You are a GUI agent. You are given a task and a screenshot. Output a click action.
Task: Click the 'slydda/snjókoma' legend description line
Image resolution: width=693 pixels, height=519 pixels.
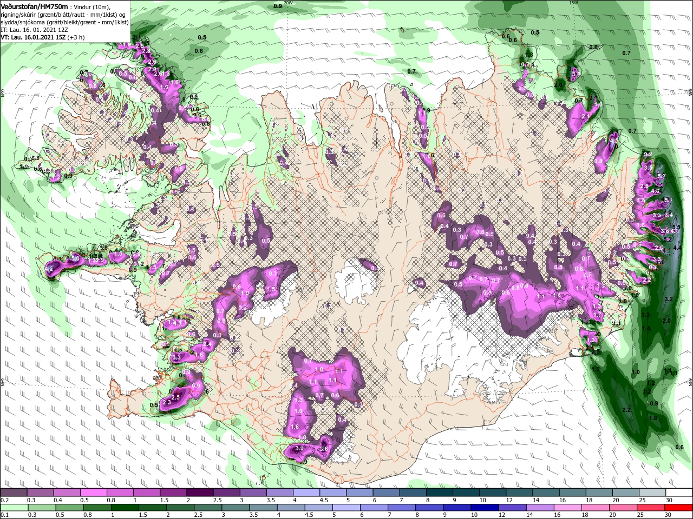coord(65,22)
